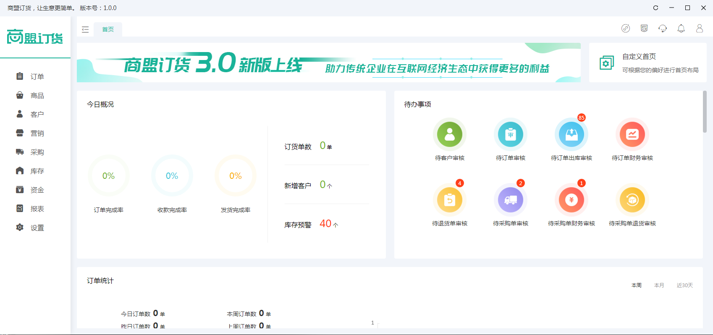Image resolution: width=713 pixels, height=335 pixels.
Task: Open the 待客户审核 customer review icon
Action: coord(449,134)
